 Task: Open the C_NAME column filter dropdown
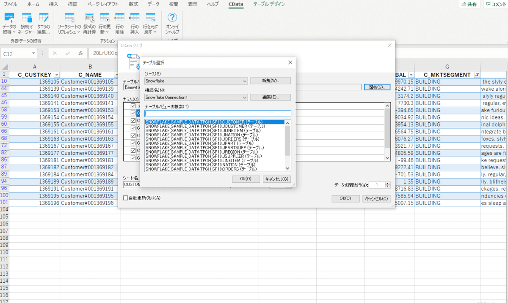tap(117, 75)
